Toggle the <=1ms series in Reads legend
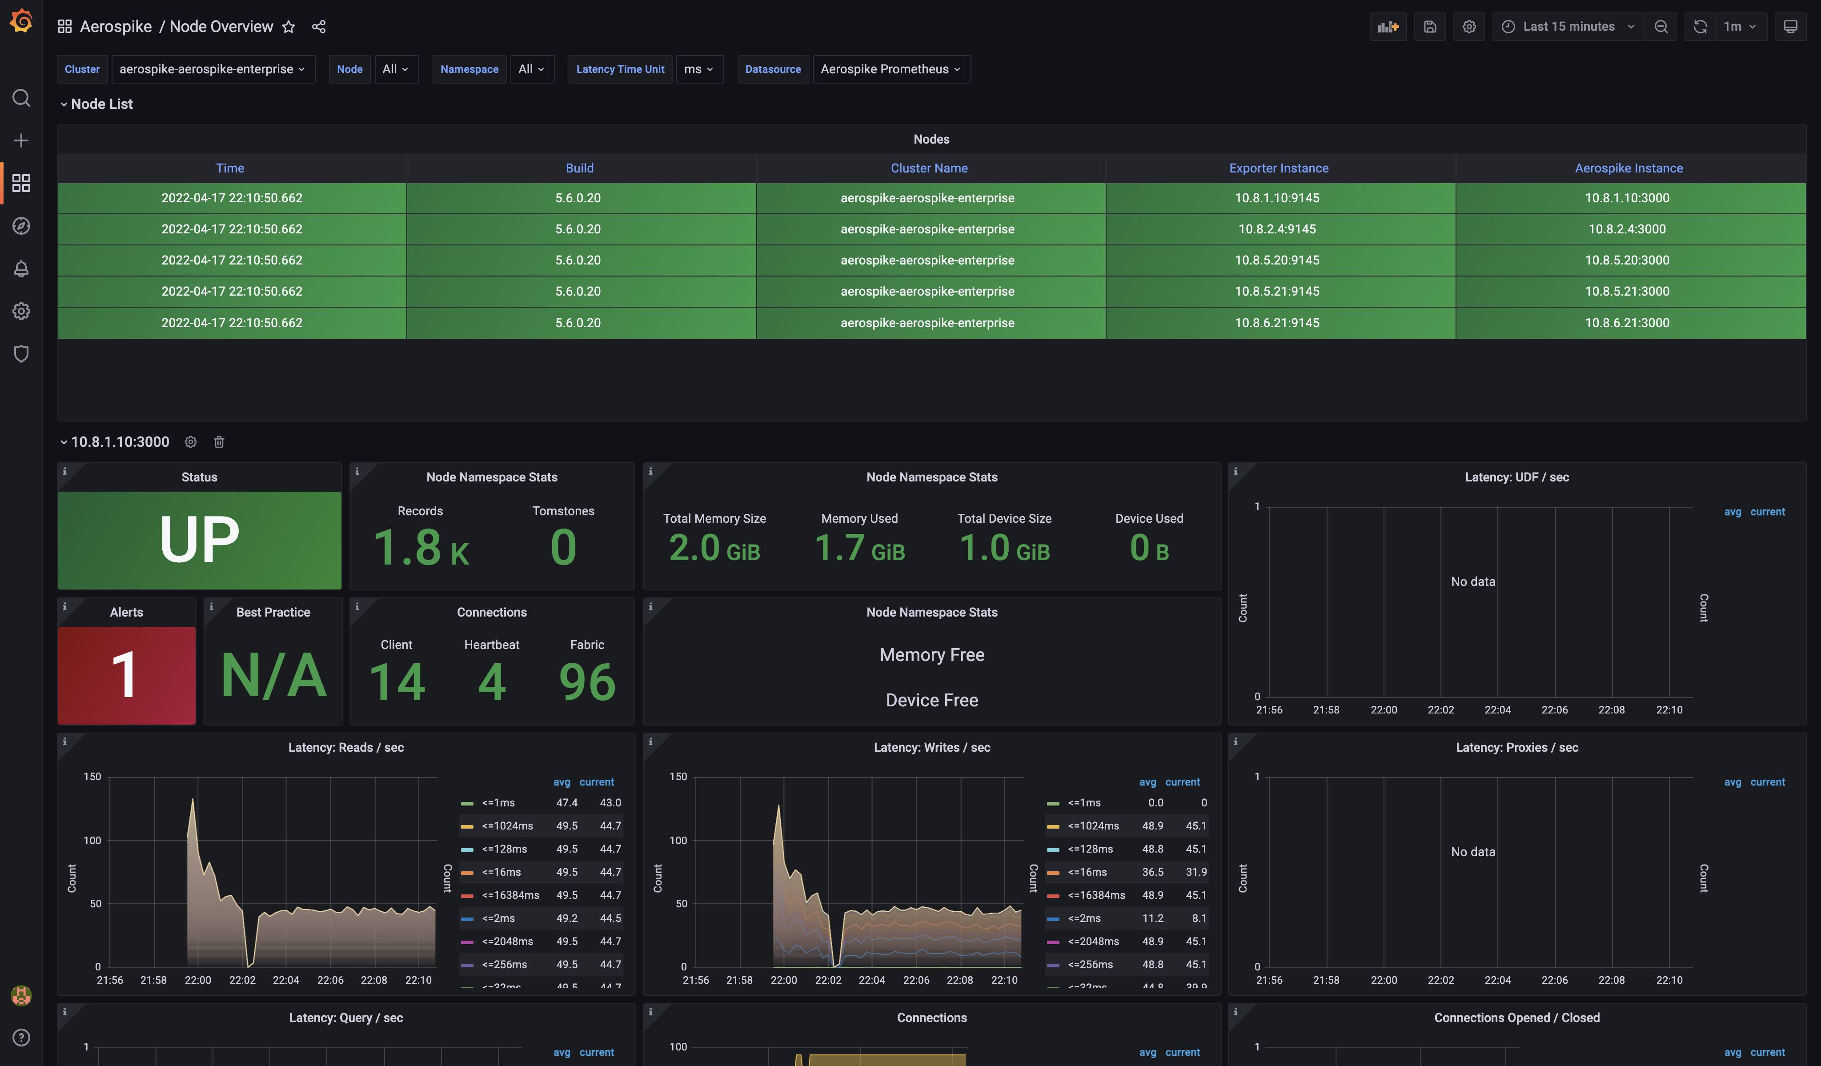The image size is (1821, 1066). (x=499, y=803)
